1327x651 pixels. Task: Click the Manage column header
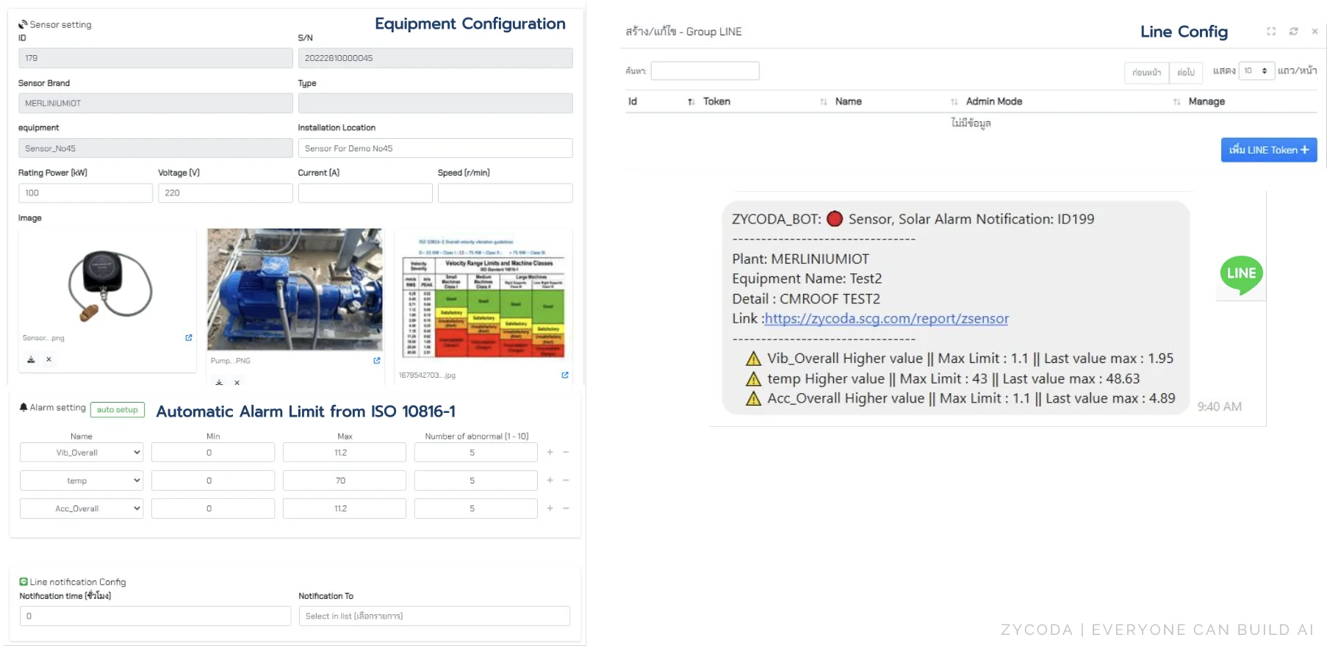point(1206,101)
